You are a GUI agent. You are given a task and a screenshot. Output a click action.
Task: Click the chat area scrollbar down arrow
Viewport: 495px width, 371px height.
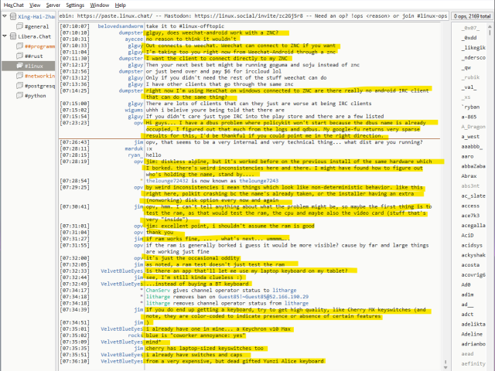pyautogui.click(x=445, y=367)
